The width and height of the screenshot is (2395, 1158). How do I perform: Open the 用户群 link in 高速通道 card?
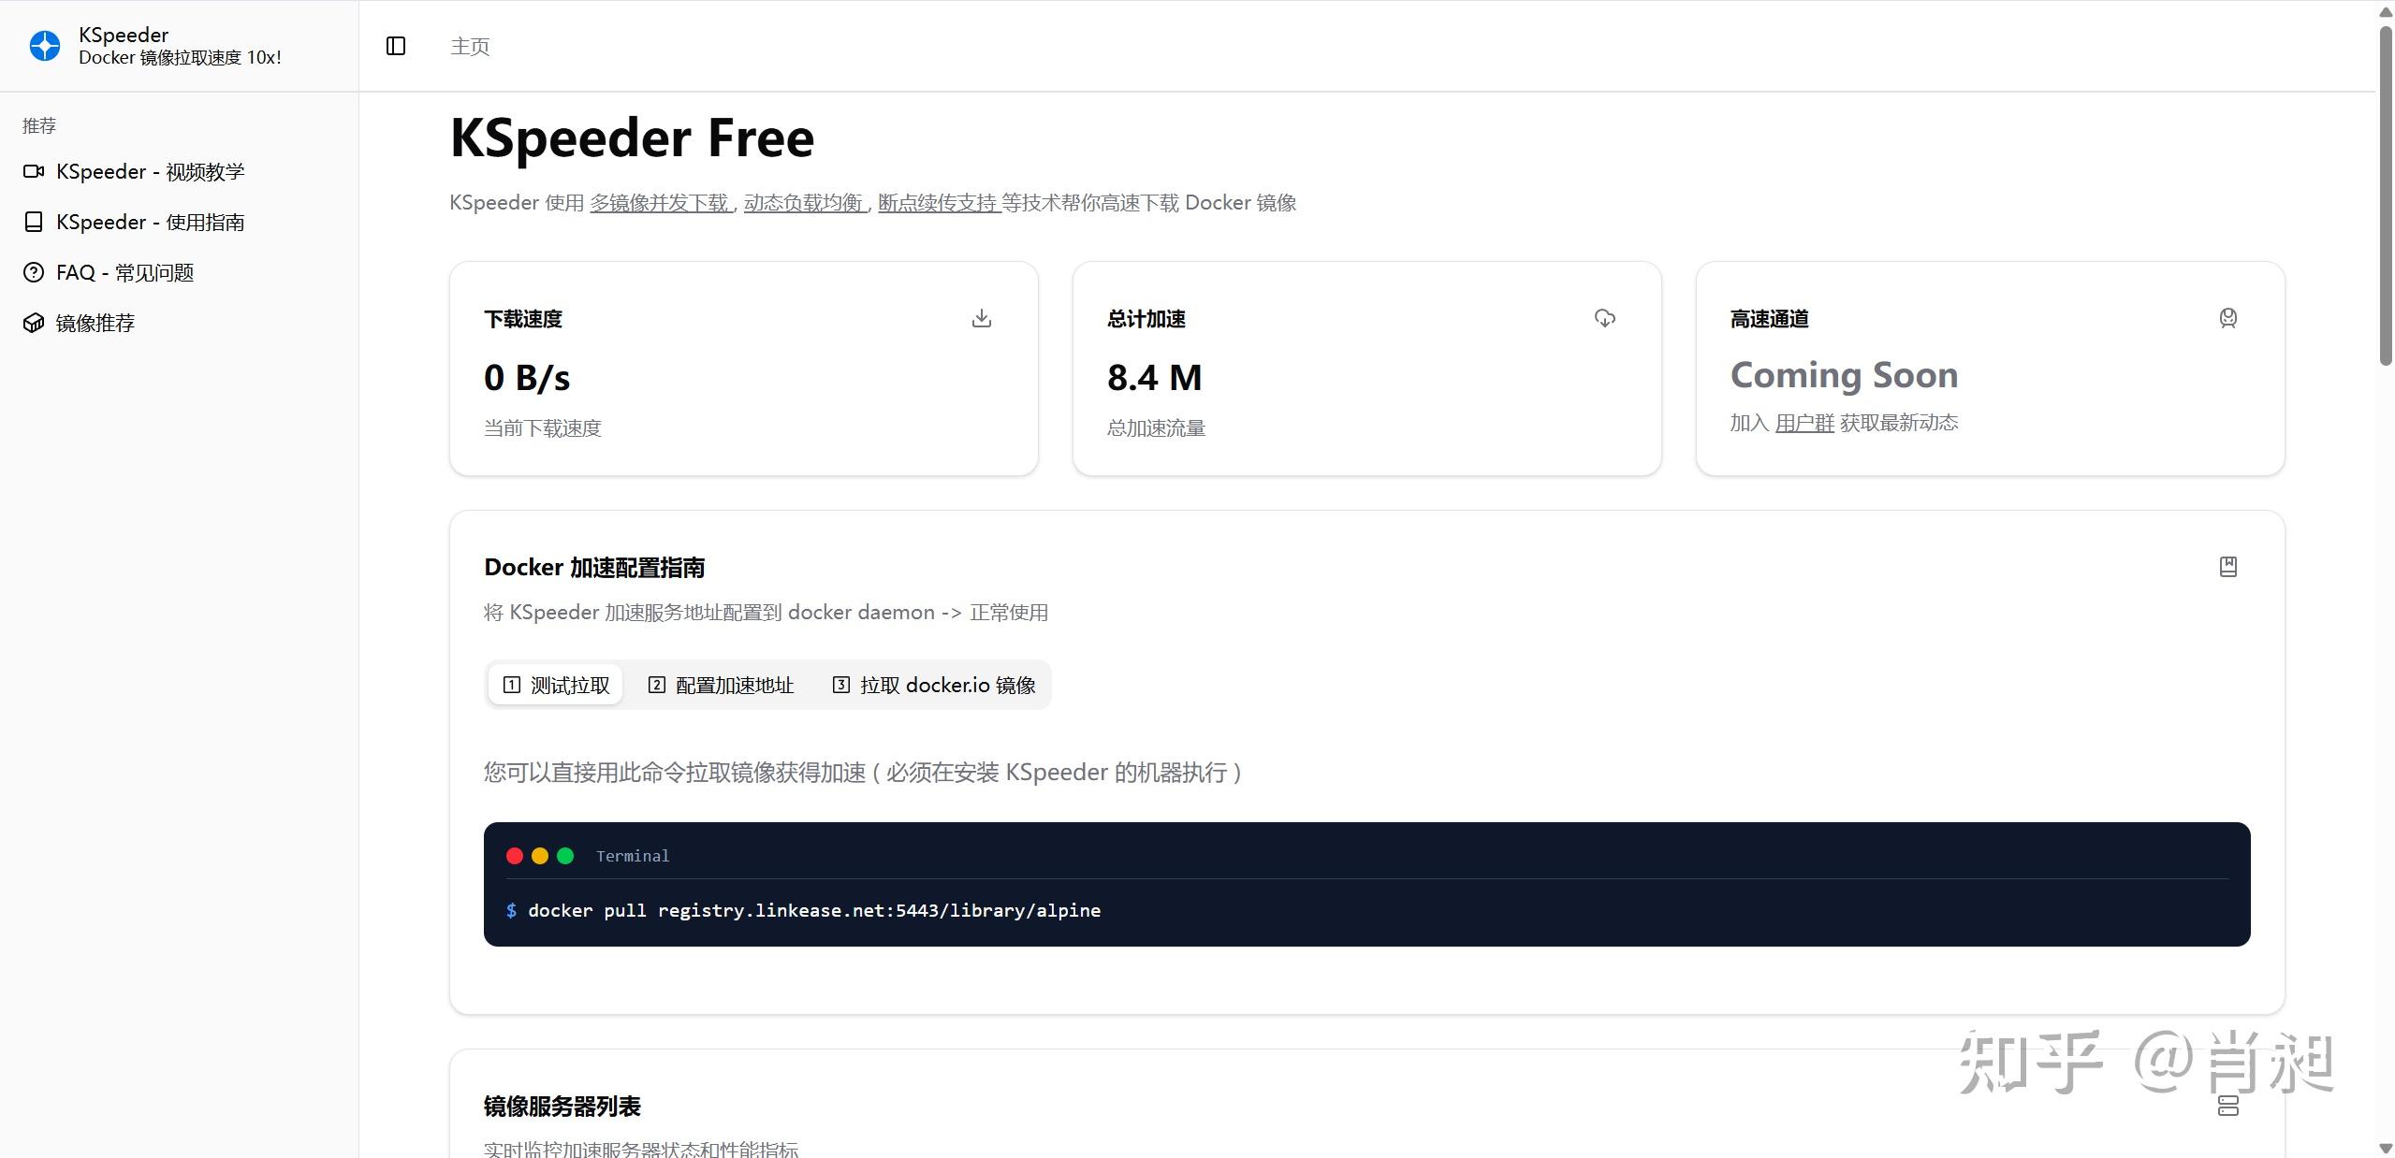click(1804, 422)
